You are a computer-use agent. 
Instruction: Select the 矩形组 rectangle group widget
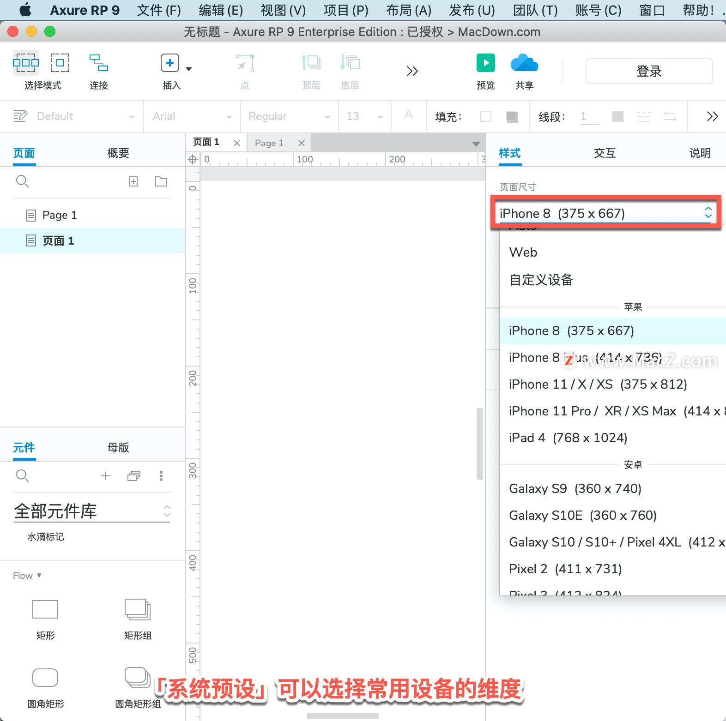138,619
